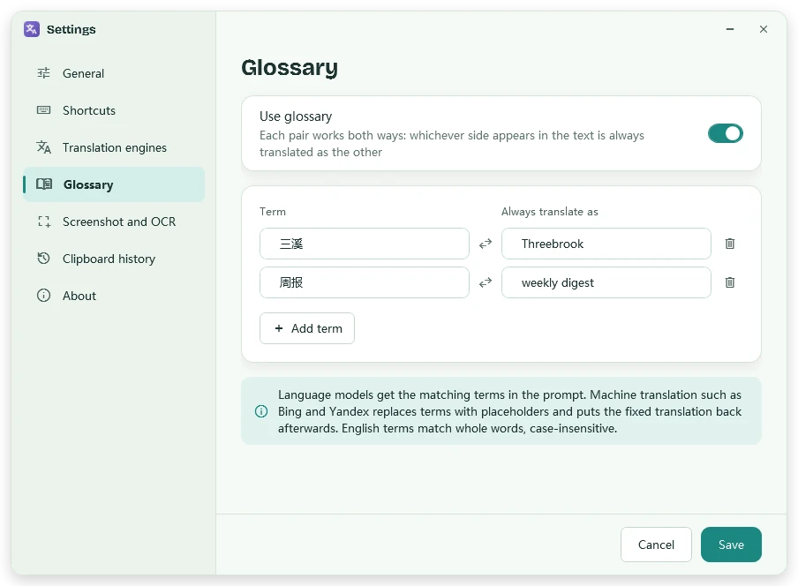This screenshot has height=586, width=798.
Task: Click the Glossary page heading
Action: point(290,68)
